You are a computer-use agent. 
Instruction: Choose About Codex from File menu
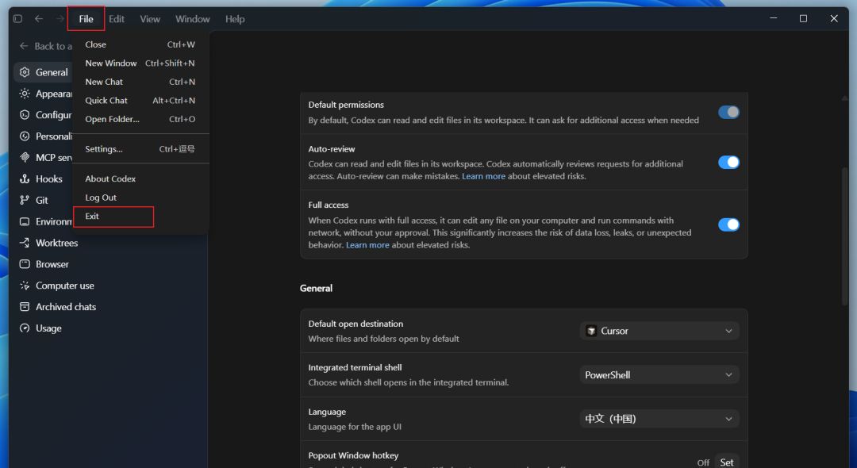click(x=140, y=178)
